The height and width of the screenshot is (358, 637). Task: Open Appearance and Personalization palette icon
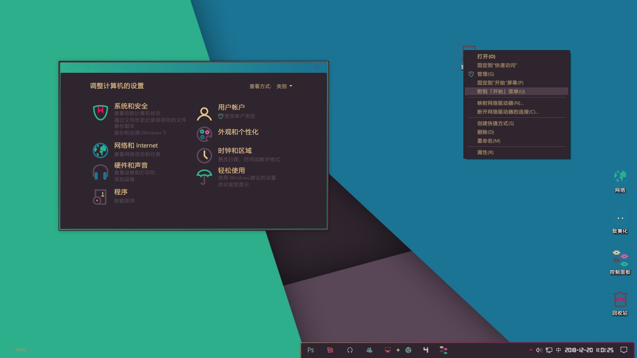tap(204, 134)
